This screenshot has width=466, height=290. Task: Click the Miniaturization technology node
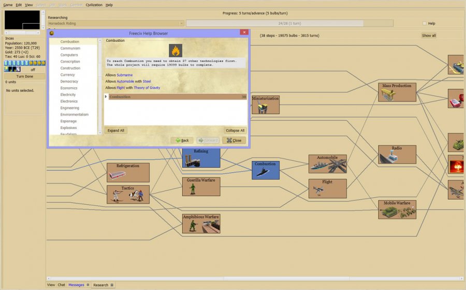[266, 105]
